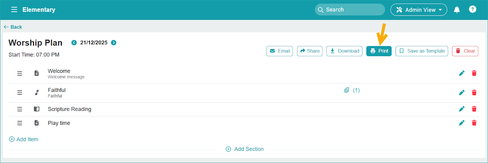This screenshot has width=488, height=163.
Task: Edit the Scripture Reading item
Action: click(x=462, y=109)
